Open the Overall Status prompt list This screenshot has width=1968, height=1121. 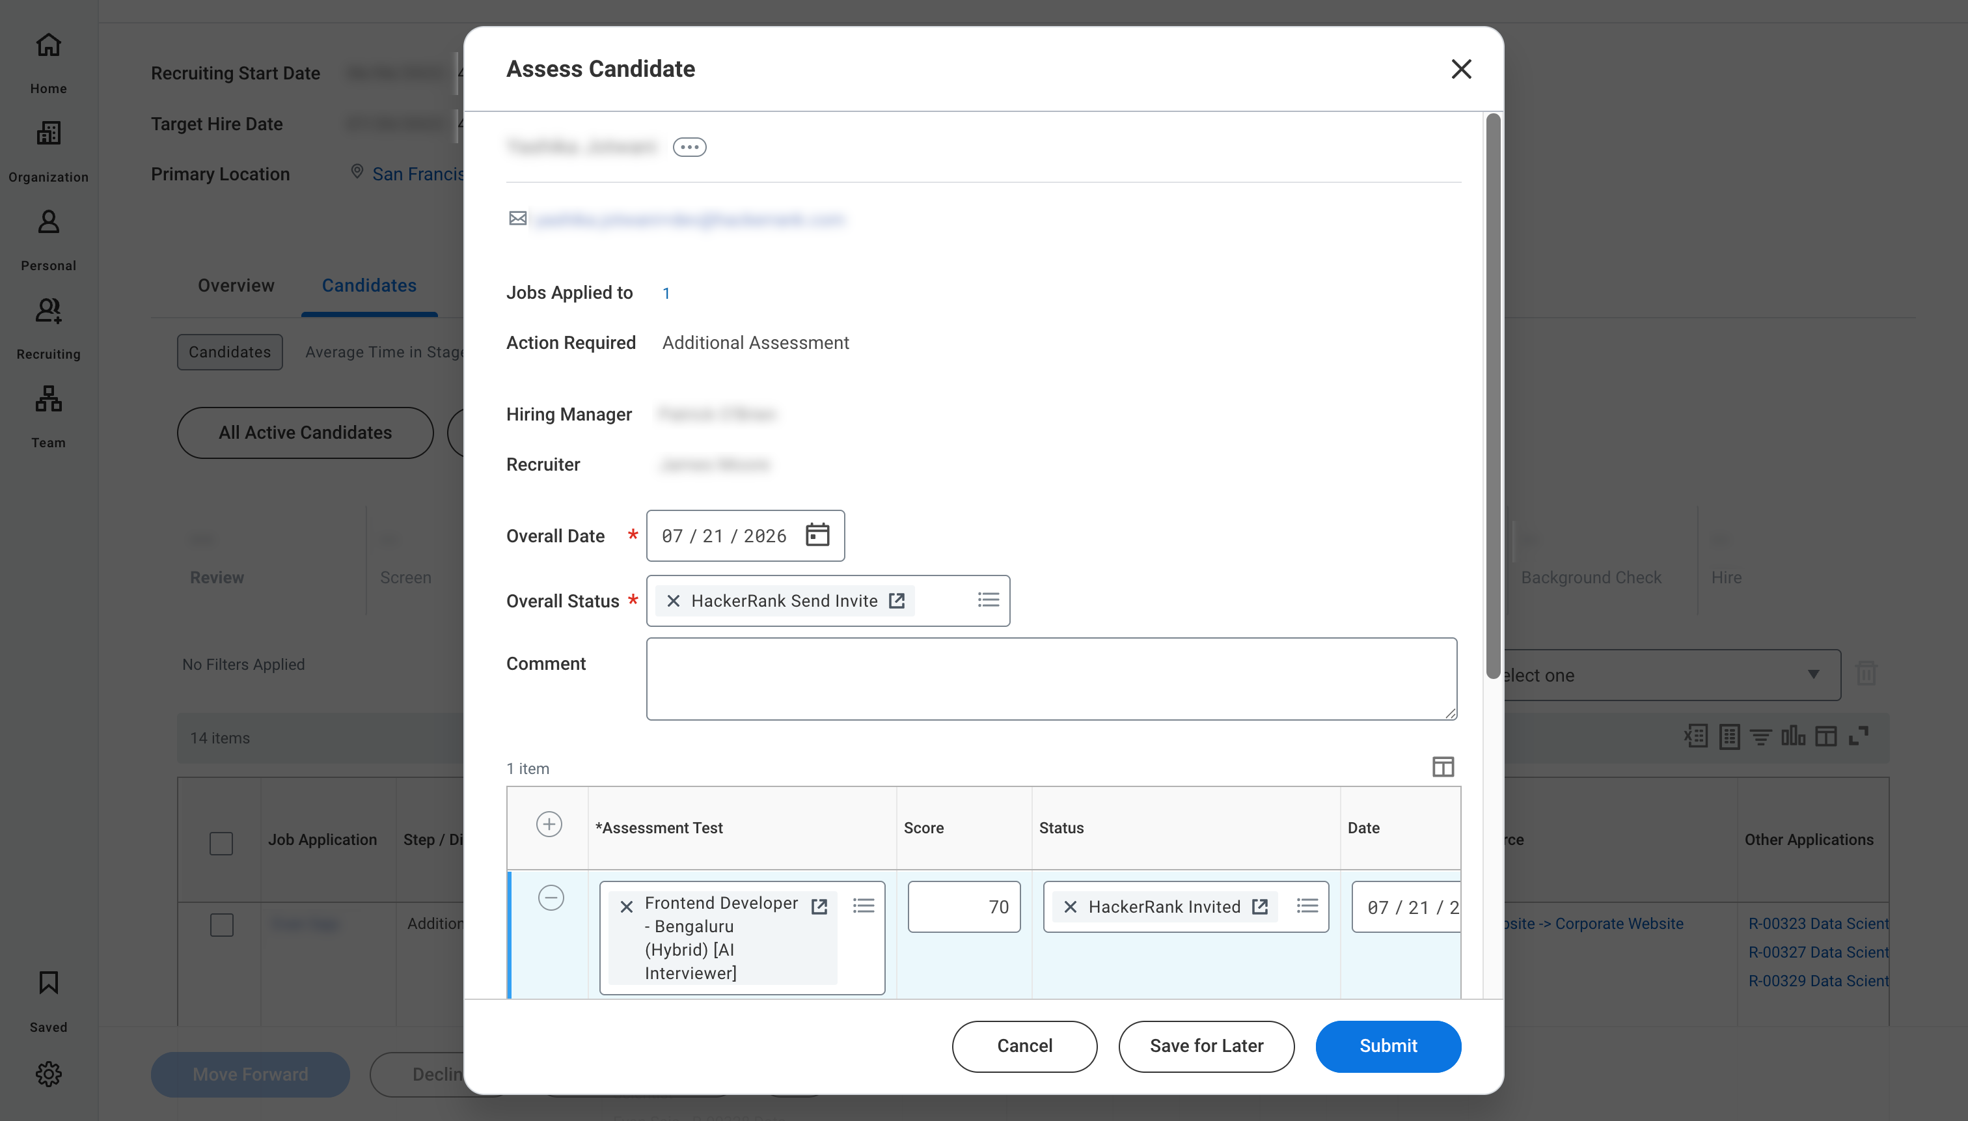click(989, 600)
